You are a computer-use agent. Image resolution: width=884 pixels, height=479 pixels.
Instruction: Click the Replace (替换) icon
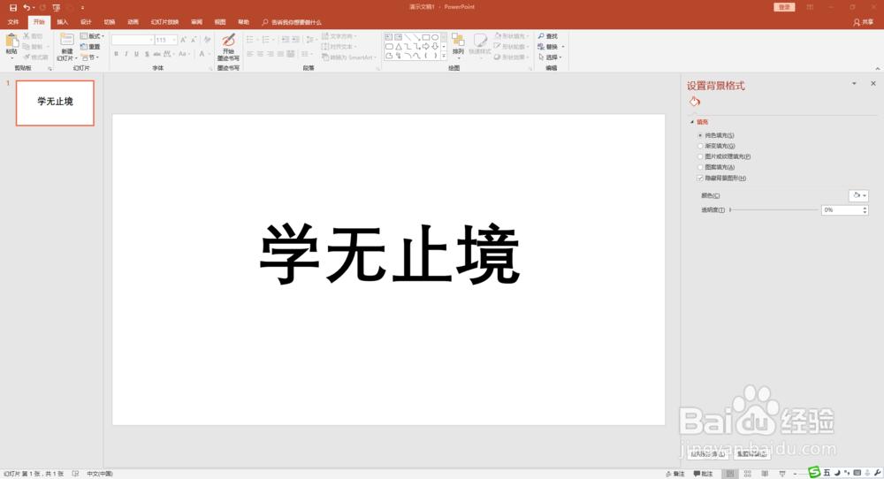click(x=541, y=47)
